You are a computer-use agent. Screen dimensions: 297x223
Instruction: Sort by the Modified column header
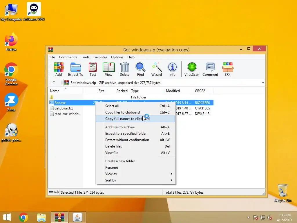[179, 91]
